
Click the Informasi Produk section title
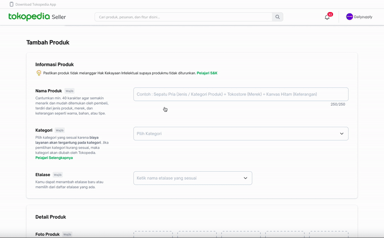pyautogui.click(x=54, y=64)
